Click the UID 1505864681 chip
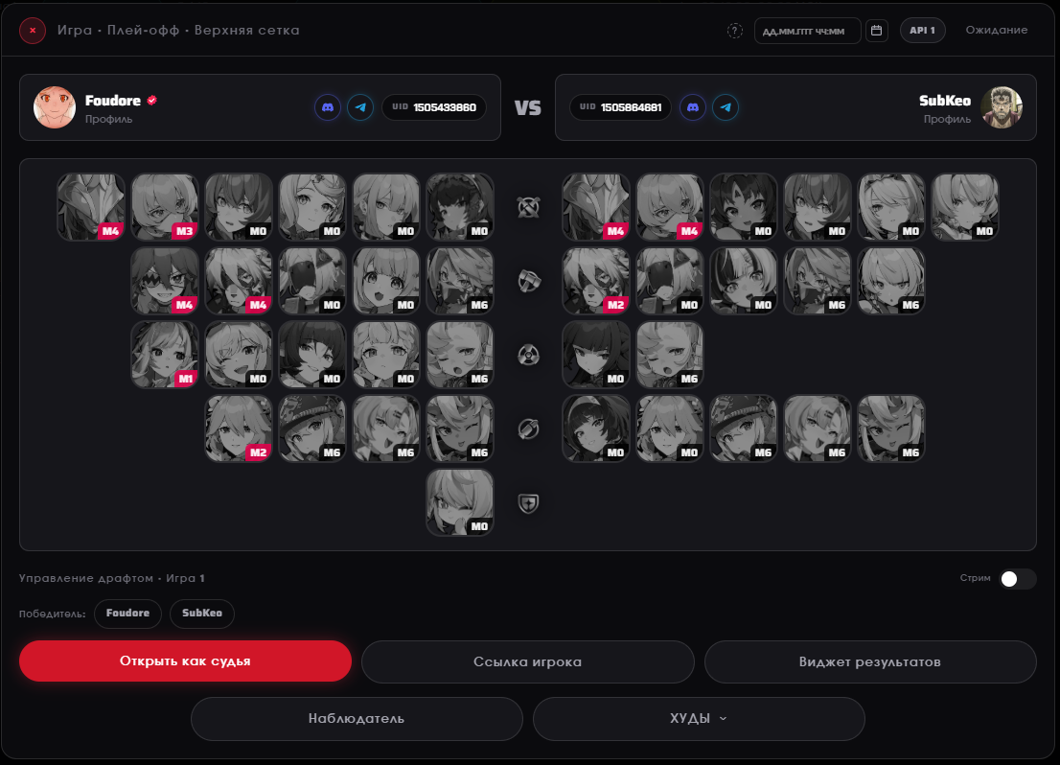The height and width of the screenshot is (765, 1060). point(621,107)
